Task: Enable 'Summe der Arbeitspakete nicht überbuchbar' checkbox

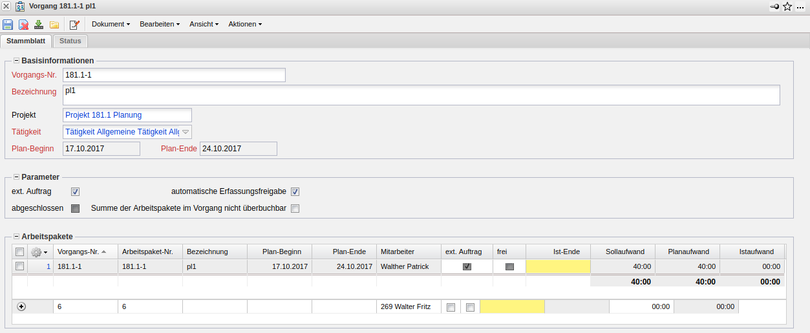Action: [295, 208]
